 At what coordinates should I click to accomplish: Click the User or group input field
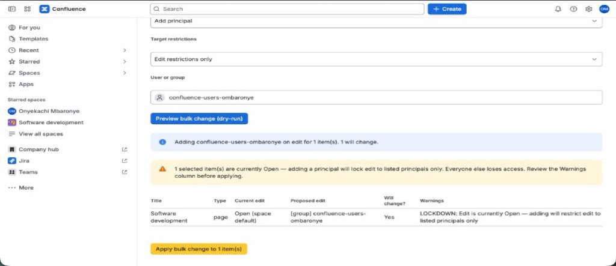point(377,98)
